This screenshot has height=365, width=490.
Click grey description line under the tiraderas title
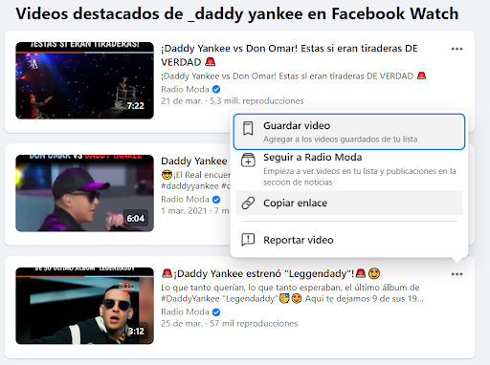click(294, 76)
